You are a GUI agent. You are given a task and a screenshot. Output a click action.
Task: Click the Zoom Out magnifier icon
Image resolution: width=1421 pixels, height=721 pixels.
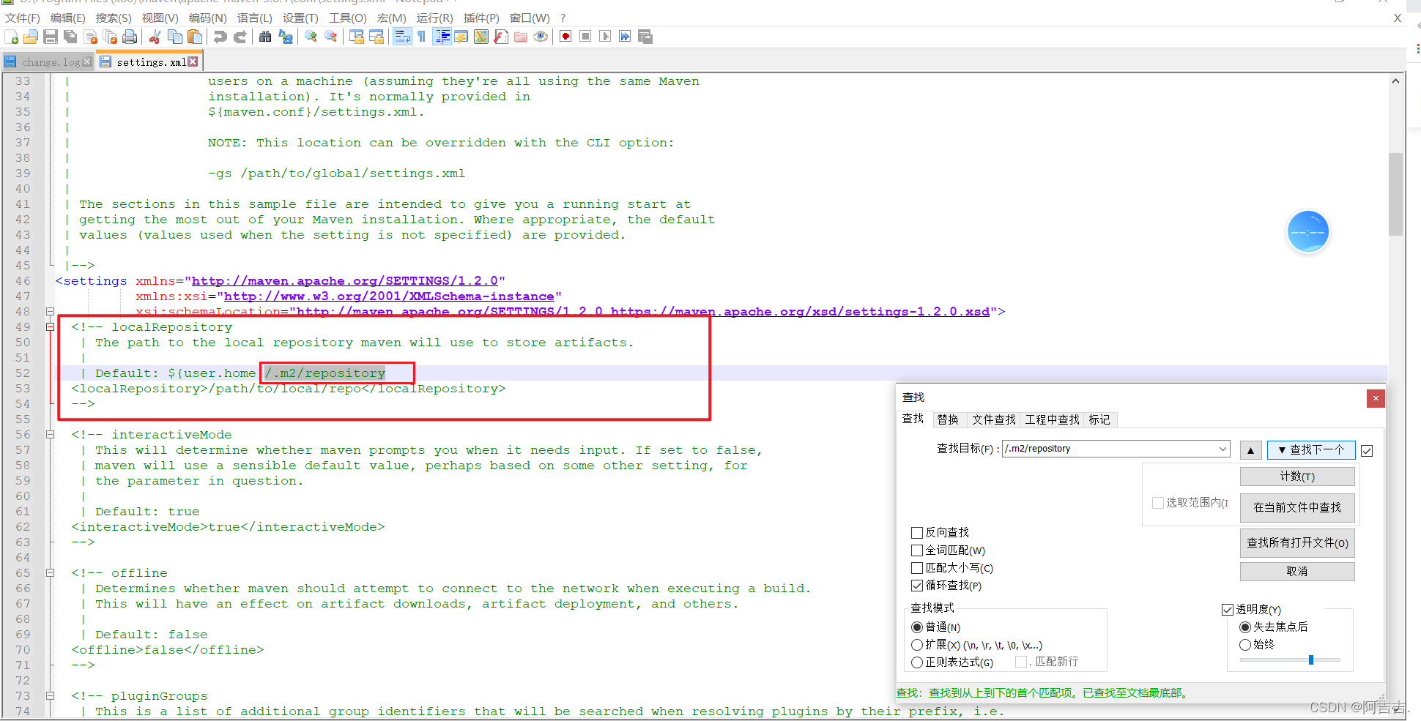pos(330,37)
